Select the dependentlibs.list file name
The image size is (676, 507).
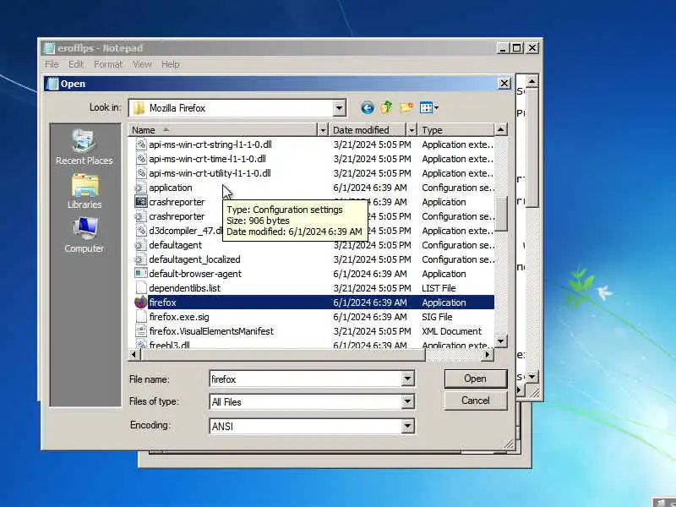(x=184, y=288)
